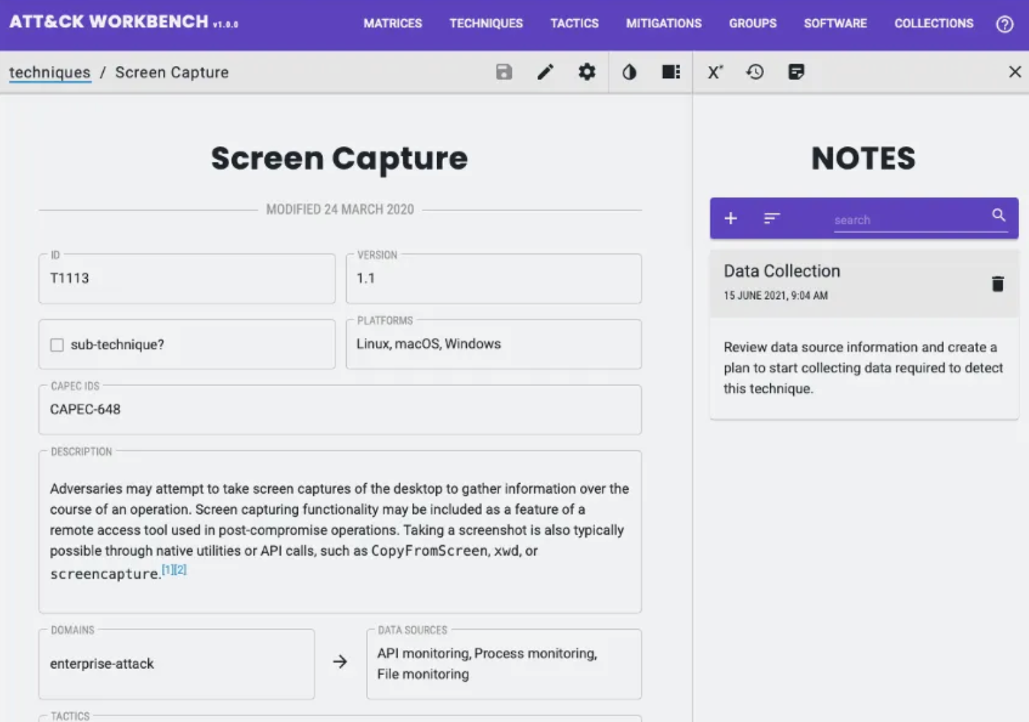1029x722 pixels.
Task: Click the side panel layout icon
Action: tap(670, 72)
